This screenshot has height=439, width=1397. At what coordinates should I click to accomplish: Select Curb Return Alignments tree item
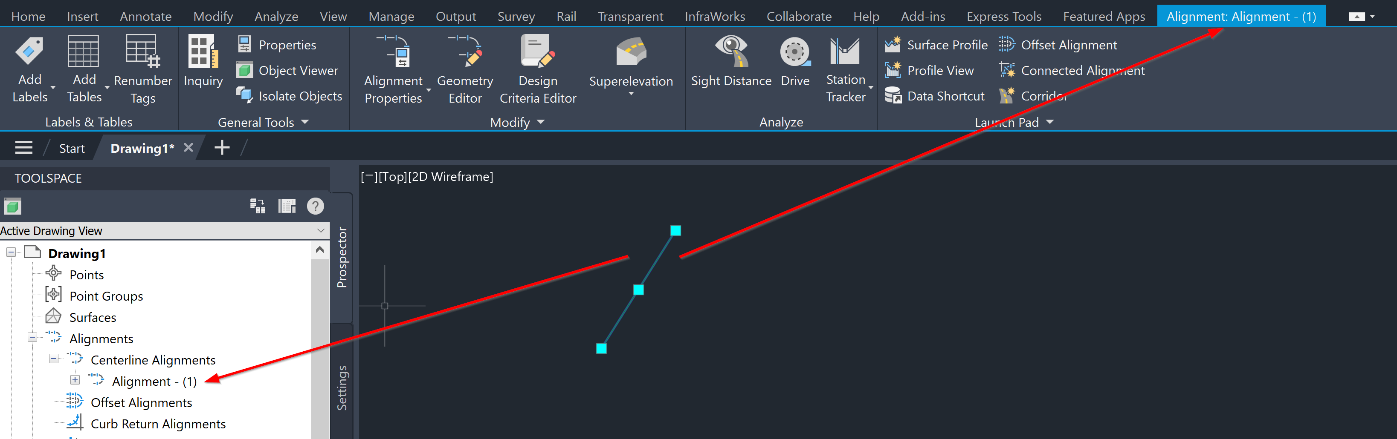tap(158, 424)
